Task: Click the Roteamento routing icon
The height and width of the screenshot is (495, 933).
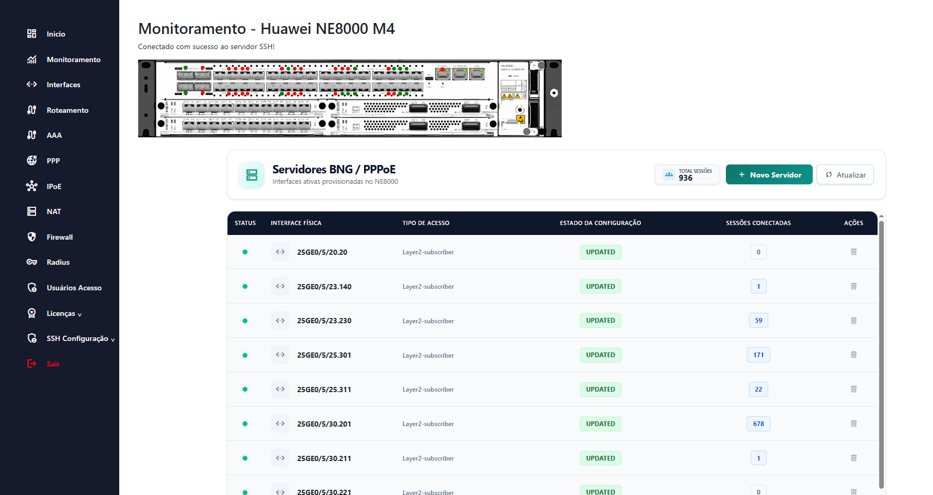Action: click(x=32, y=110)
